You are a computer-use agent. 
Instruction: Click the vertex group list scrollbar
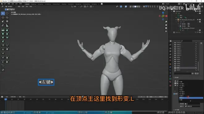click(x=198, y=66)
